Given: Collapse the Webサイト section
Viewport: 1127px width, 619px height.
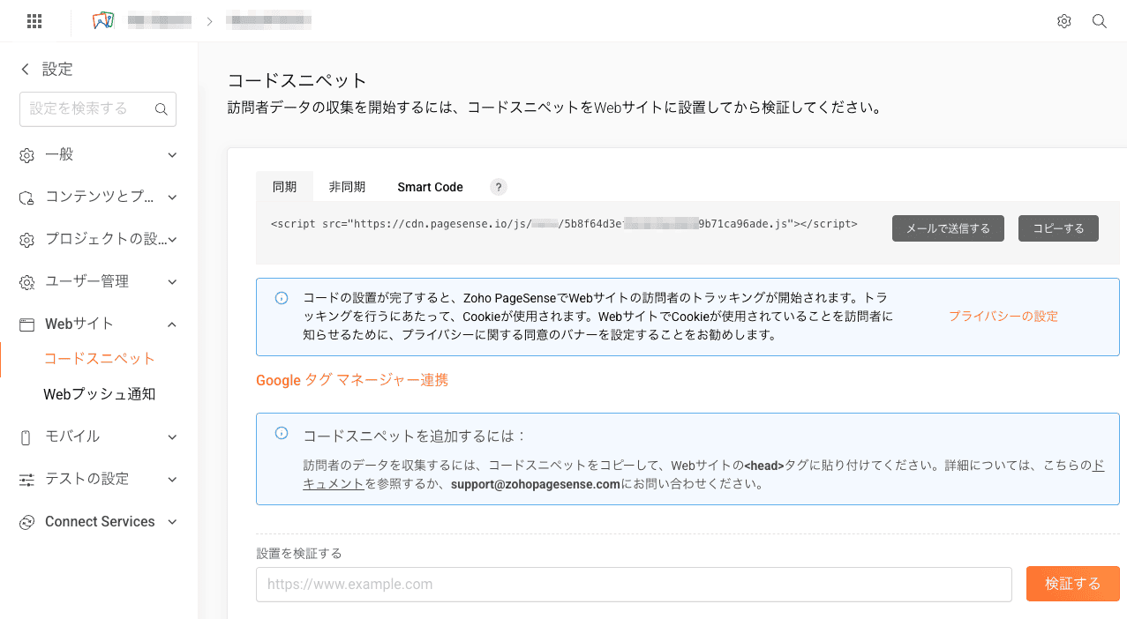Looking at the screenshot, I should tap(172, 324).
